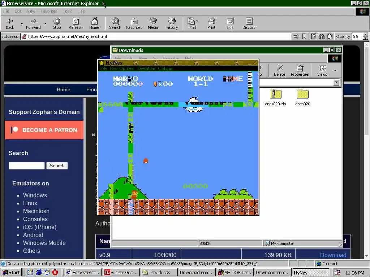This screenshot has height=277, width=370.
Task: Open Properties in Downloads window toolbar
Action: (x=300, y=70)
